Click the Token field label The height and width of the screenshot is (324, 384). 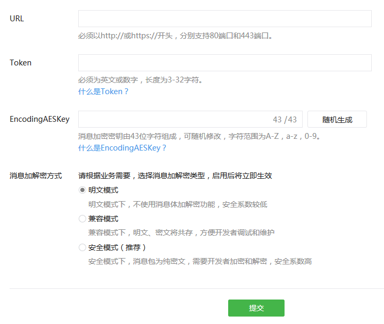click(21, 63)
